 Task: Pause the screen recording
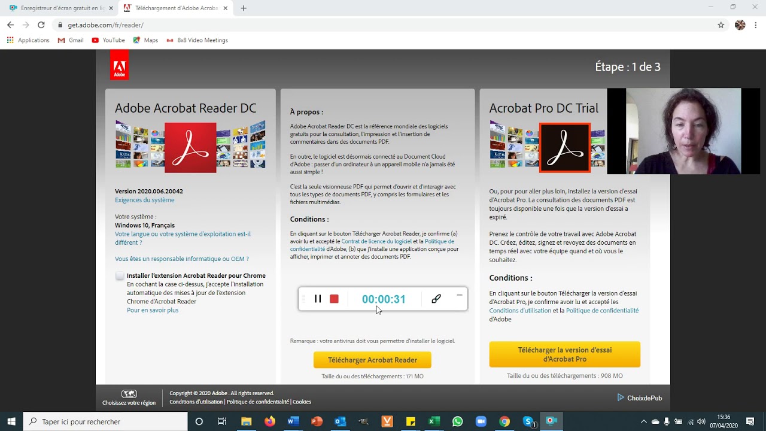318,299
